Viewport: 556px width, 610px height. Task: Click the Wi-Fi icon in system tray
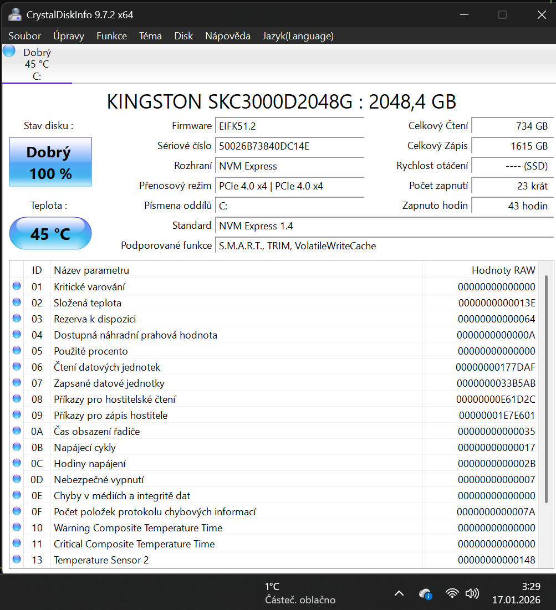click(452, 593)
